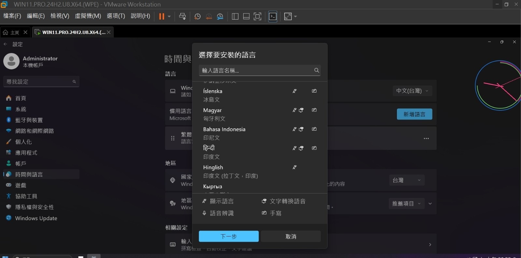Screen dimensions: 521x258
Task: Open the power options arrow beside pause
Action: tap(169, 16)
